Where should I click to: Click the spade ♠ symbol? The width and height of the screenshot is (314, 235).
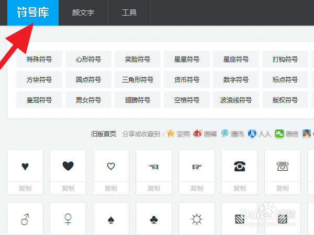click(x=111, y=220)
